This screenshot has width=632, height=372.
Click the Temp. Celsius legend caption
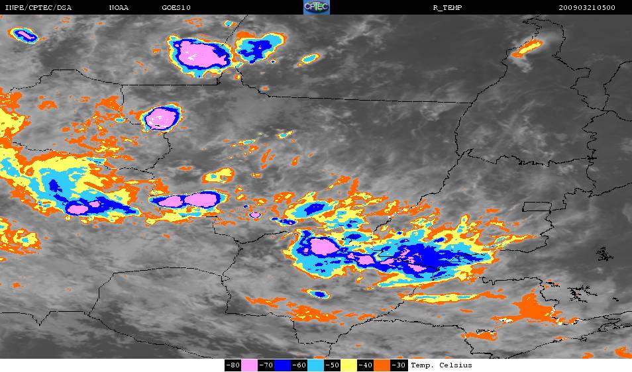point(441,365)
